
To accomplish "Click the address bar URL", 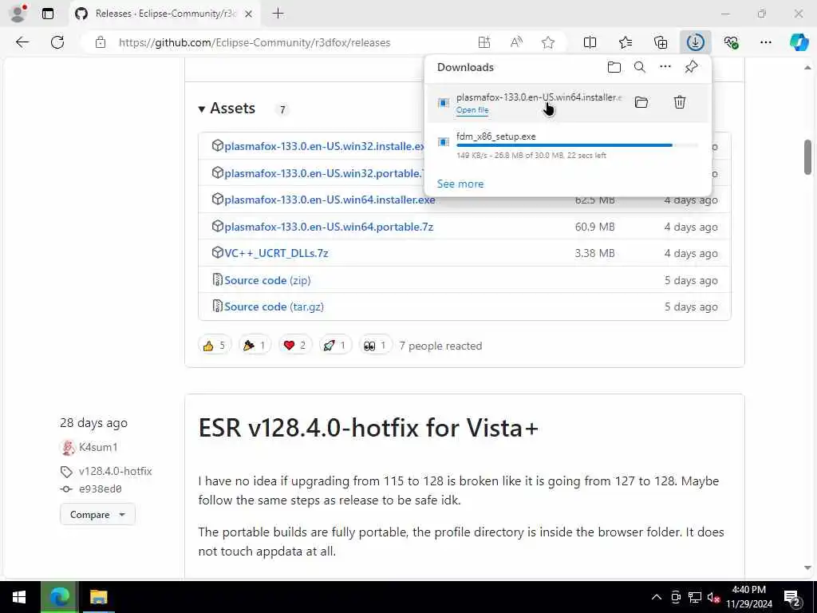I will tap(255, 43).
